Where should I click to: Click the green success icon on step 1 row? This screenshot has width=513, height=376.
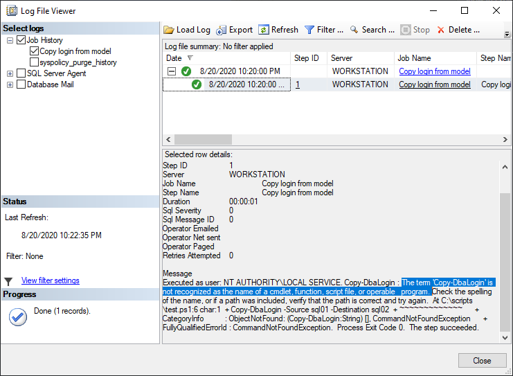click(197, 84)
